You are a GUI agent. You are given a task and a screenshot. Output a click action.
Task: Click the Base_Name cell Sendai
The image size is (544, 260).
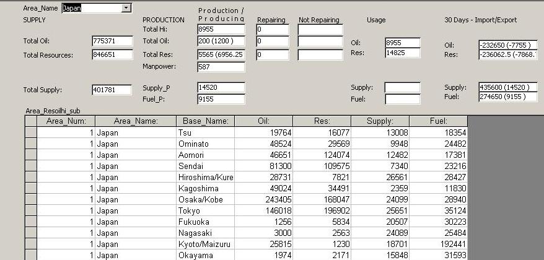[x=205, y=166]
